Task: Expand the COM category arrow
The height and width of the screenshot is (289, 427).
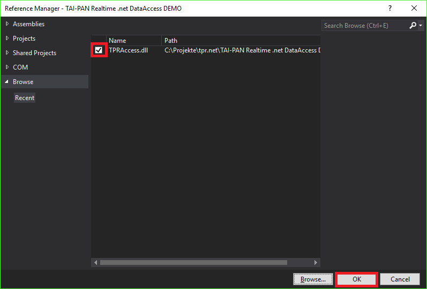Action: pos(7,67)
